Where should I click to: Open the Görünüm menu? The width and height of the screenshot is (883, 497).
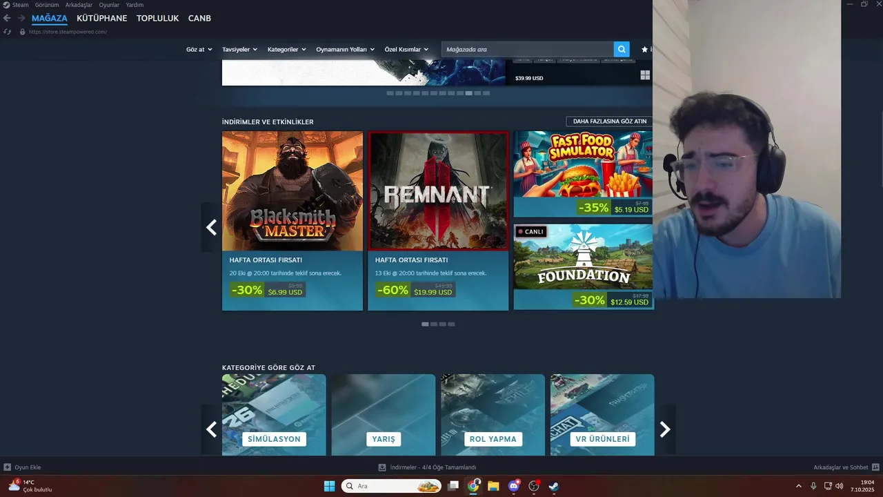click(x=47, y=5)
